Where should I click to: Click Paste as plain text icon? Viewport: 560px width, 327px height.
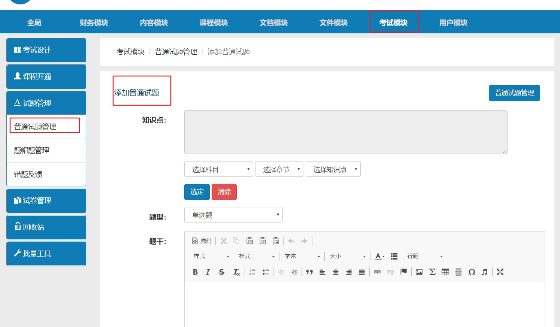[x=263, y=241]
